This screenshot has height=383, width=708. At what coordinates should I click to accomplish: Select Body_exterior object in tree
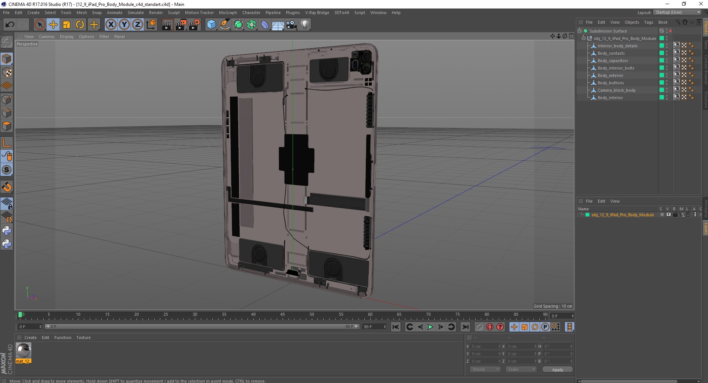(x=610, y=75)
